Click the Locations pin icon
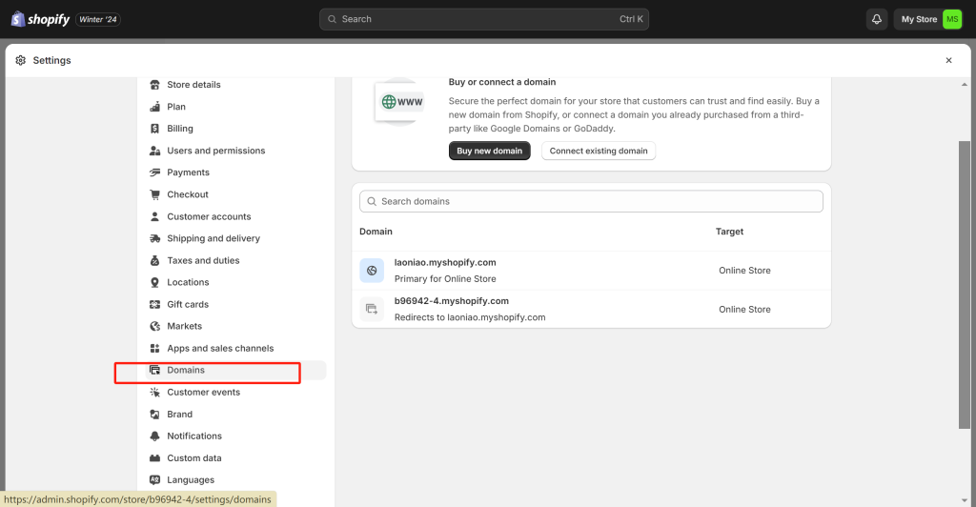 tap(155, 282)
